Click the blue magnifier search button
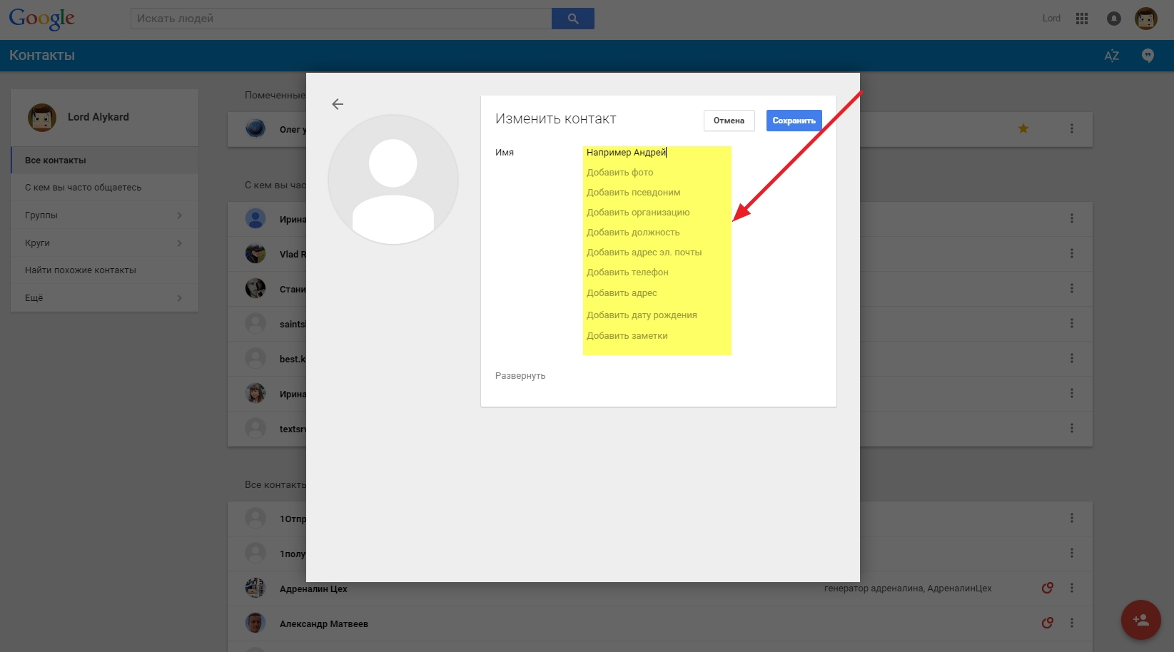 click(x=573, y=19)
